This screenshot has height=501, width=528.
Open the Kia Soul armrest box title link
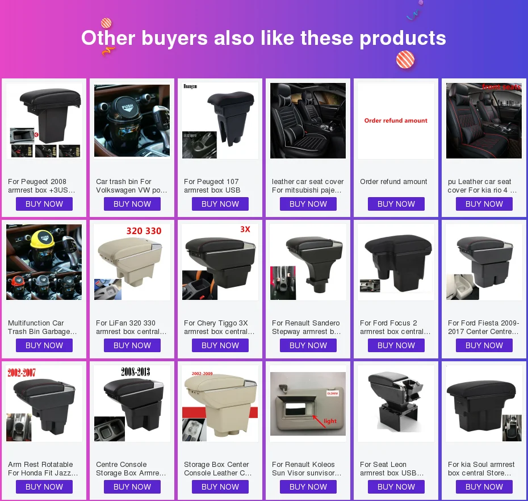pos(481,469)
